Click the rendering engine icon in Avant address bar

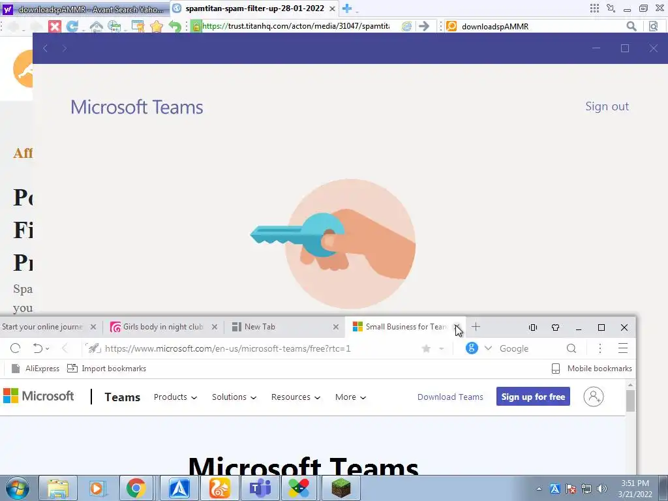pyautogui.click(x=406, y=26)
